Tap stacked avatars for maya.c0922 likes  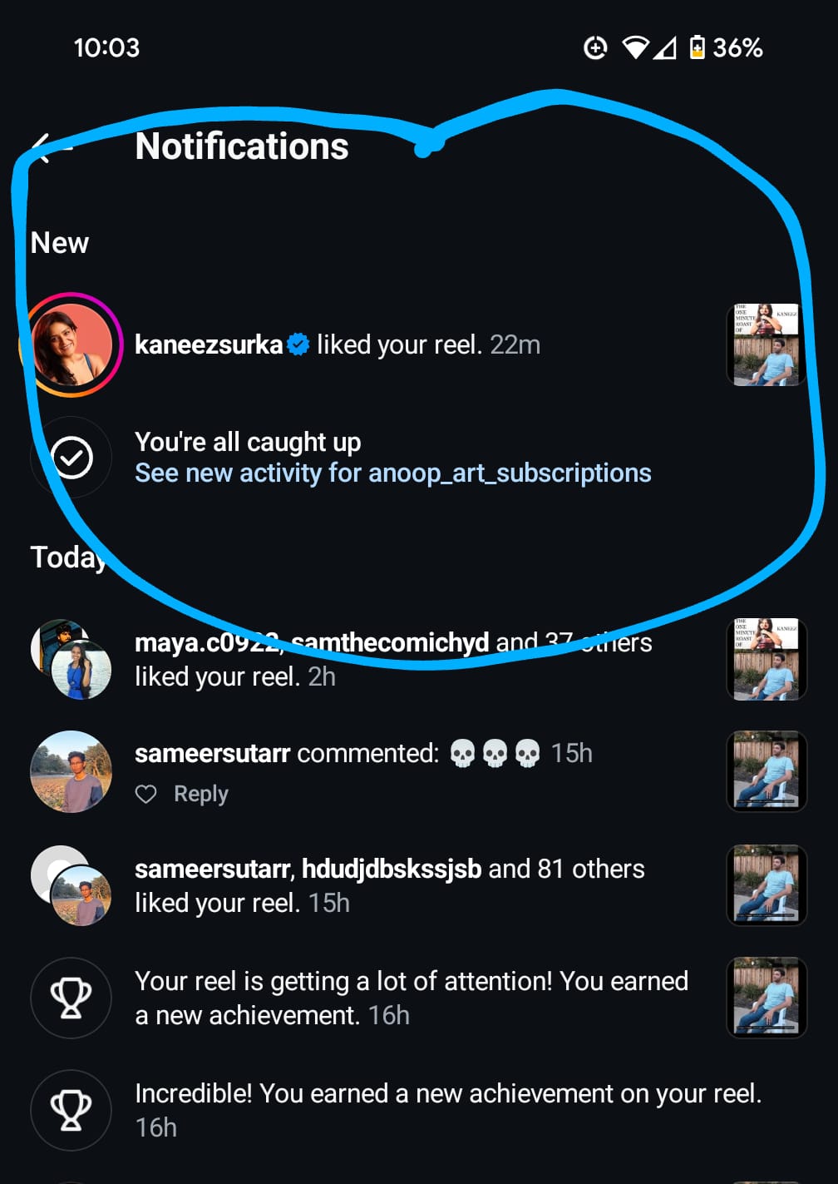(71, 659)
